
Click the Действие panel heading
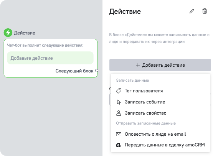(x=125, y=11)
